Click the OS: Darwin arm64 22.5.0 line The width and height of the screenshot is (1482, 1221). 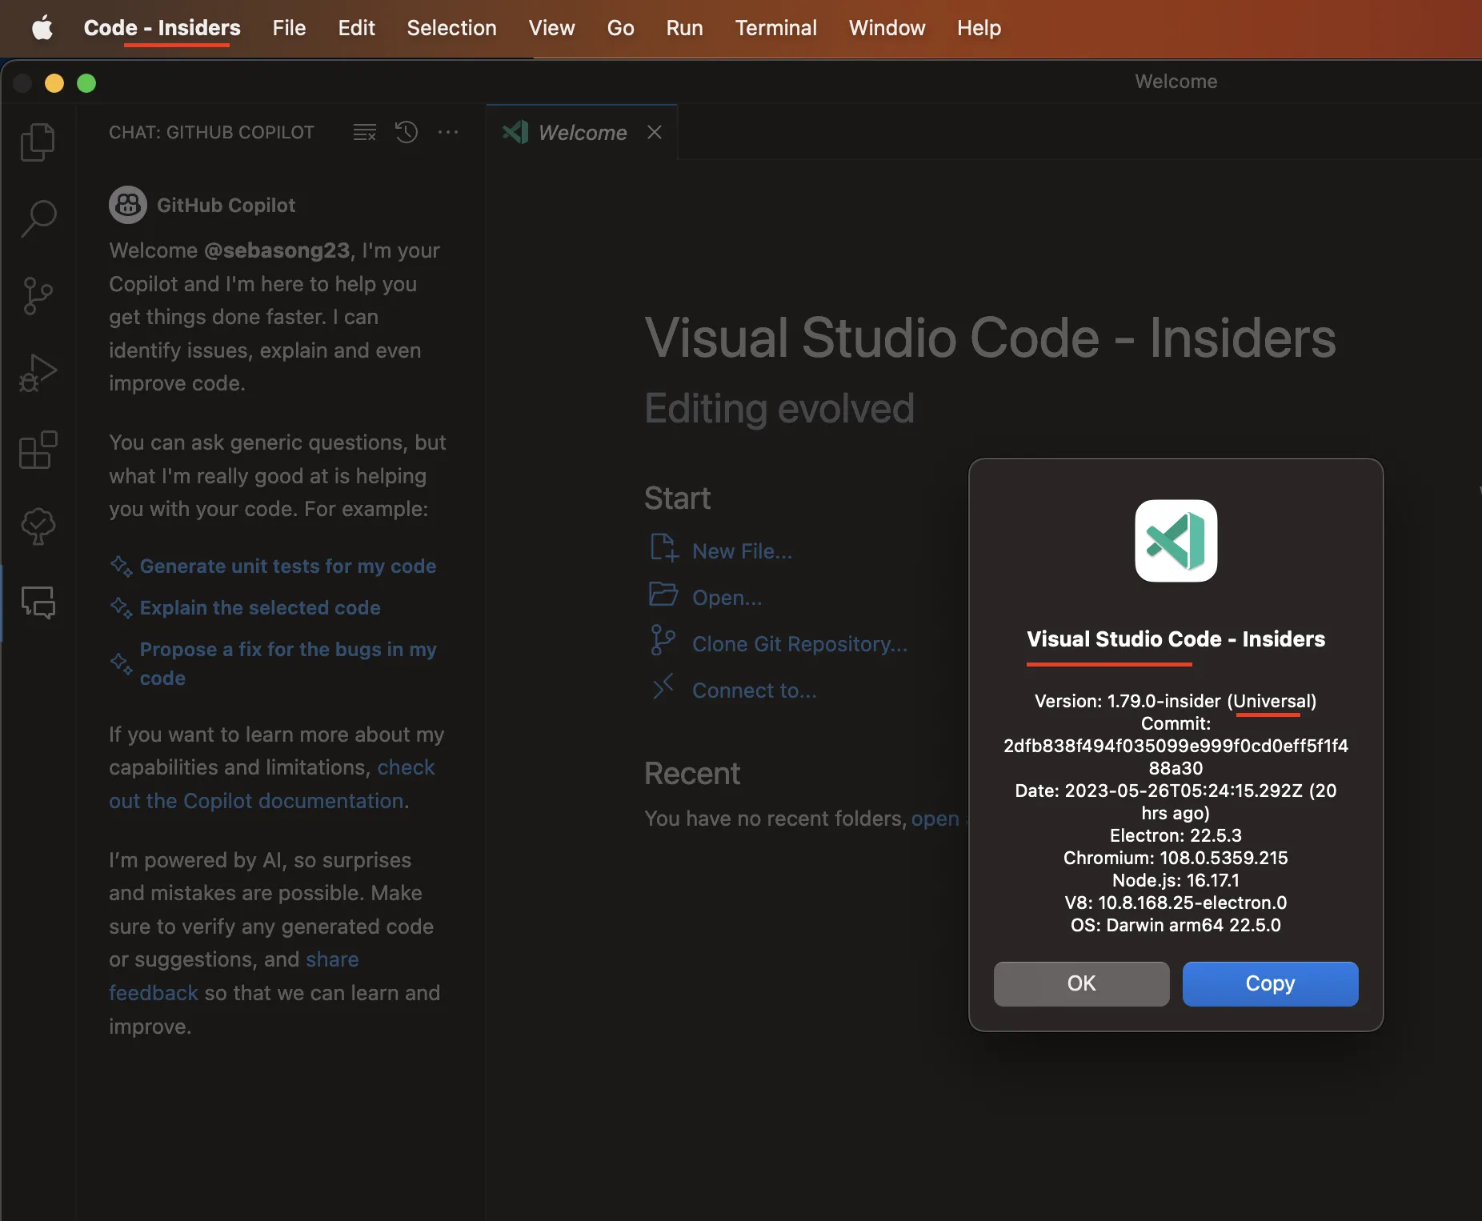(x=1176, y=925)
